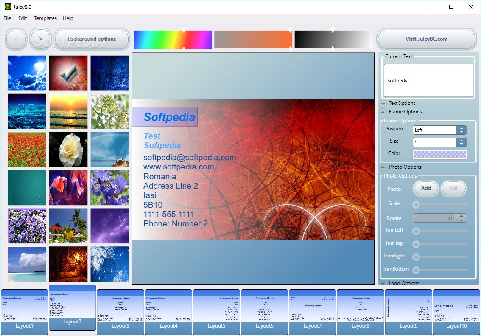Open the Templates menu

click(45, 18)
